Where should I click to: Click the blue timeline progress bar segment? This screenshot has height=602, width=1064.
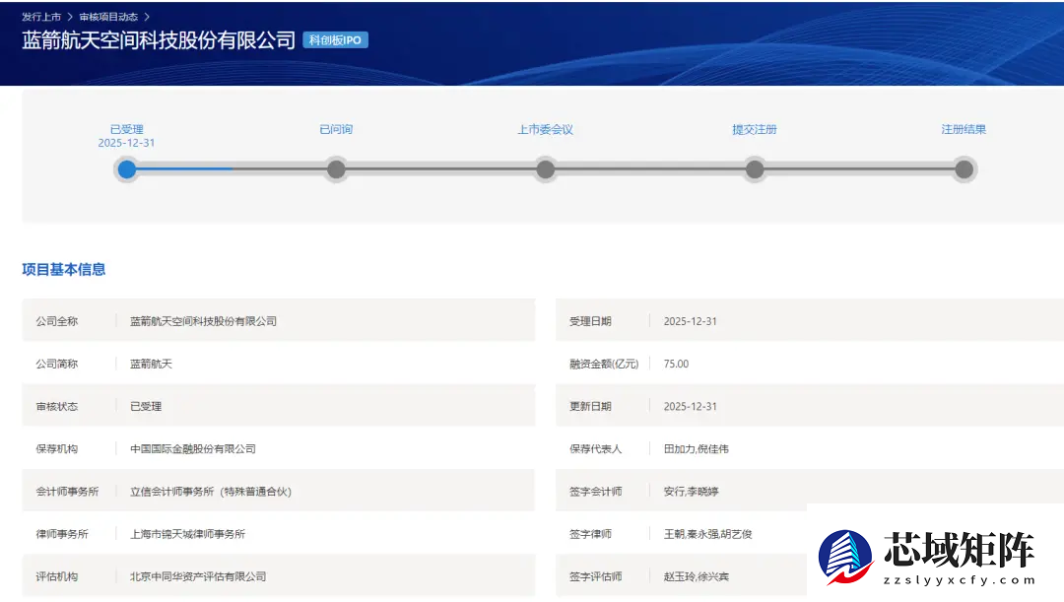(182, 169)
